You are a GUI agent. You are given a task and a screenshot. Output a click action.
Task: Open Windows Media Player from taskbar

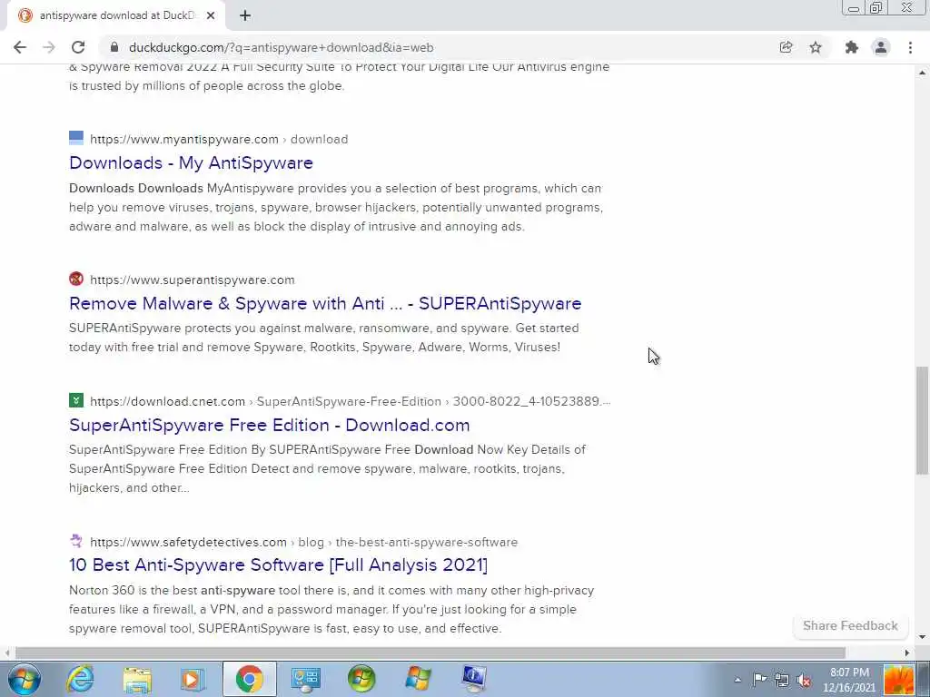(193, 679)
